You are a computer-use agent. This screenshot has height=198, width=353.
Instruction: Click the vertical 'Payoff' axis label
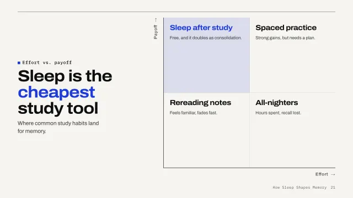(x=156, y=32)
